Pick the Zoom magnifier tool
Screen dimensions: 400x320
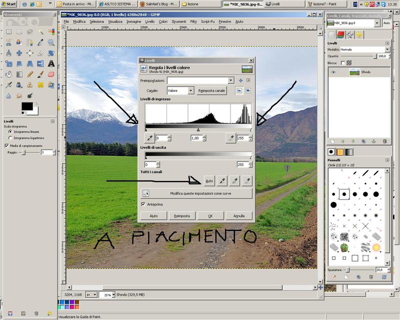tap(51, 42)
